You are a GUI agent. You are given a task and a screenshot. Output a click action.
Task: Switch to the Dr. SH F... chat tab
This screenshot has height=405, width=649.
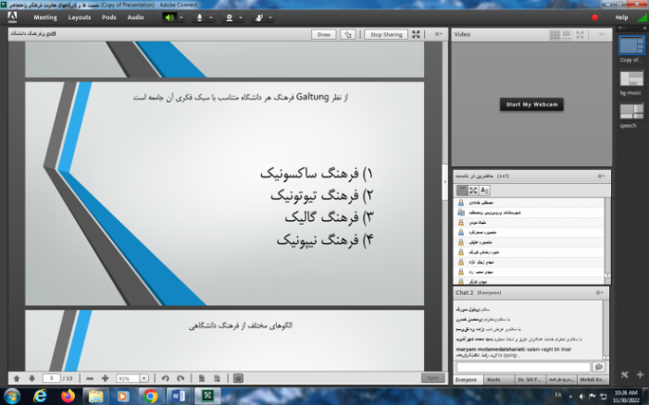pos(530,380)
